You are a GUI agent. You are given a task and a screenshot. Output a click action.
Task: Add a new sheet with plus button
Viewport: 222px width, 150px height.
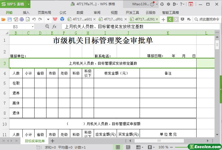tap(53, 141)
